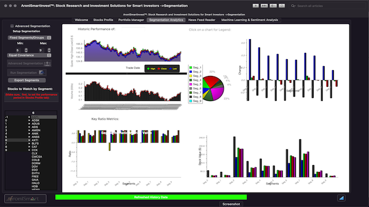The height and width of the screenshot is (207, 369).
Task: Enable the Advanced Segmentation checkbox
Action: tap(12, 26)
